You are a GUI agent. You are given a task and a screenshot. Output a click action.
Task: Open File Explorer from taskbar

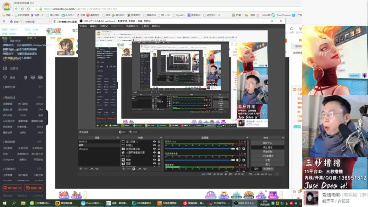coord(23,203)
